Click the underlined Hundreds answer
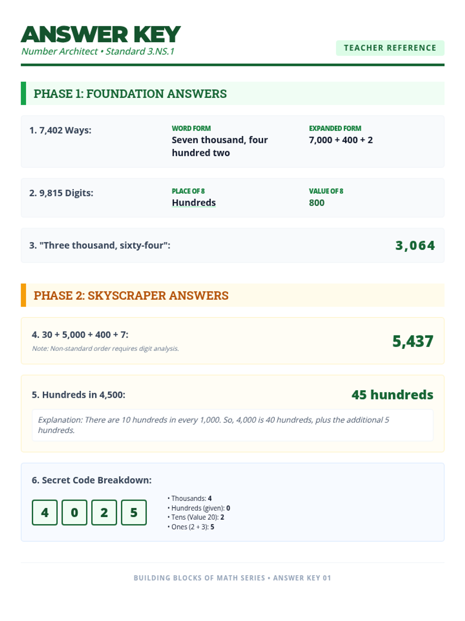Image resolution: width=465 pixels, height=621 pixels. click(x=194, y=203)
